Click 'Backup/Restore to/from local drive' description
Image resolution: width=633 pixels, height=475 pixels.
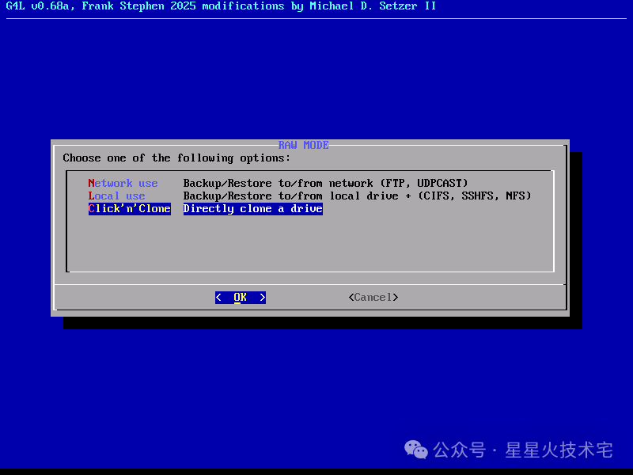pyautogui.click(x=357, y=196)
